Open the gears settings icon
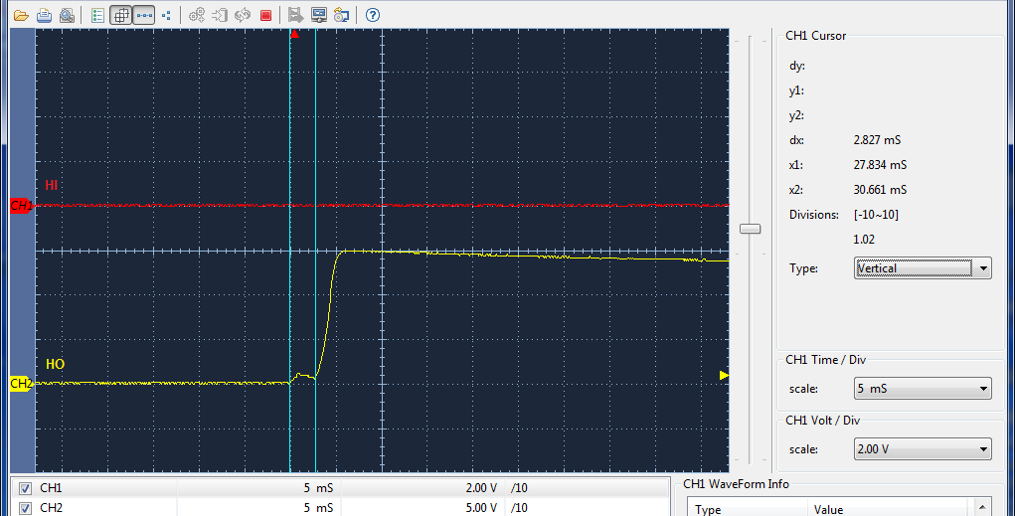1015x516 pixels. point(197,15)
